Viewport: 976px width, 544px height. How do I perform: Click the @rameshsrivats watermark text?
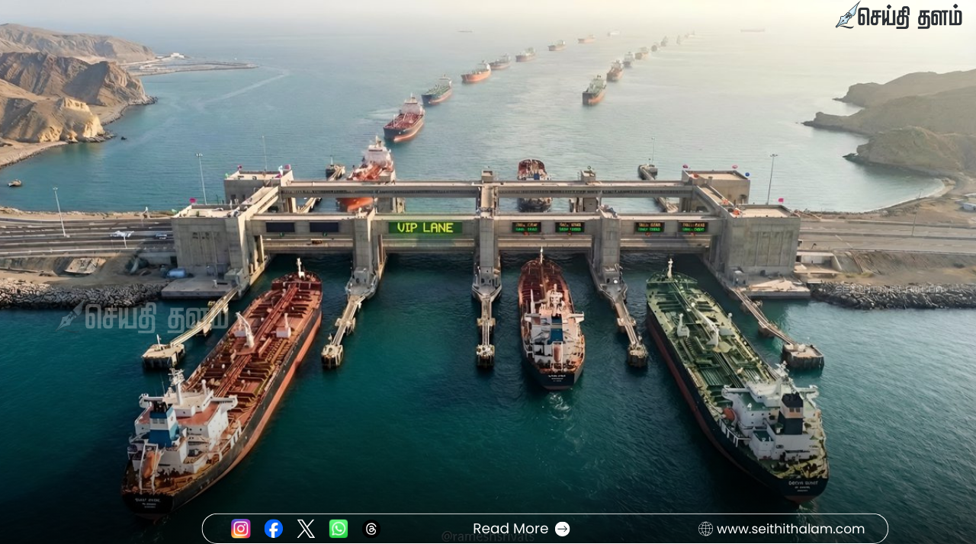tap(488, 537)
